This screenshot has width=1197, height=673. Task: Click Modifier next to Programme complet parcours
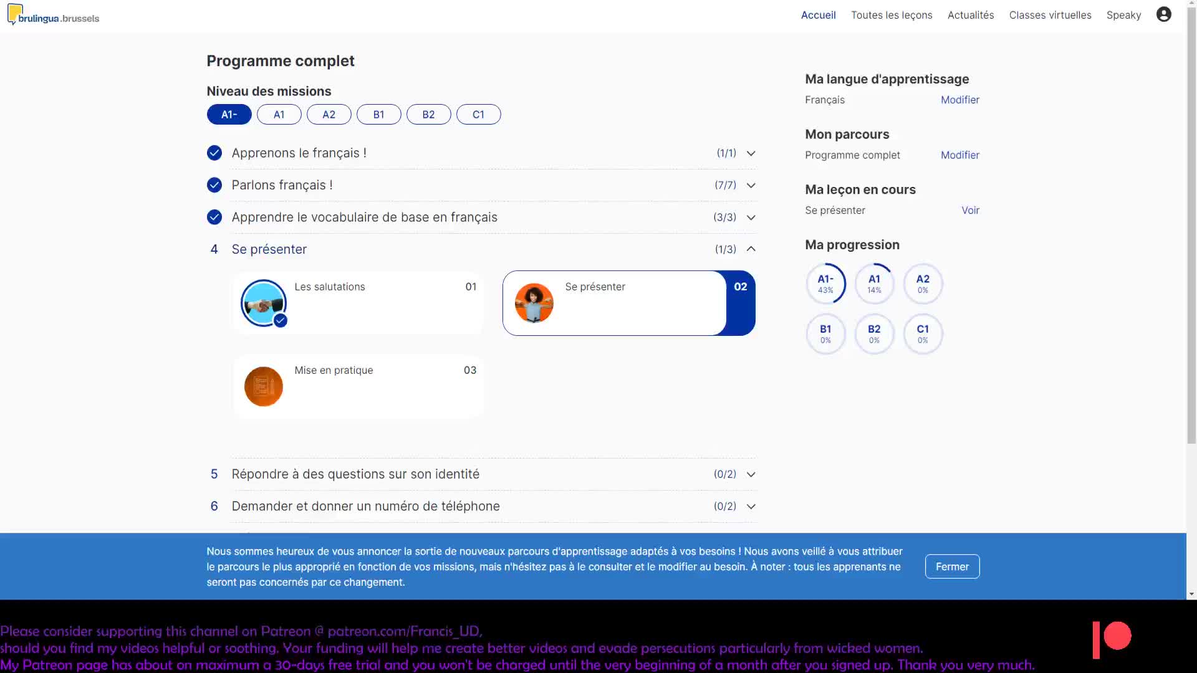coord(959,155)
